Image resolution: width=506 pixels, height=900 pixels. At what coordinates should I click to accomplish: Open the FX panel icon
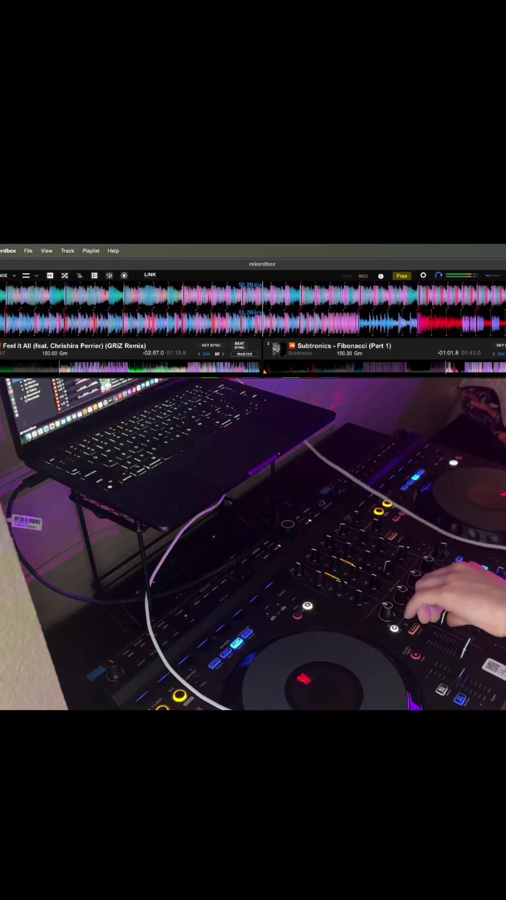click(x=50, y=276)
